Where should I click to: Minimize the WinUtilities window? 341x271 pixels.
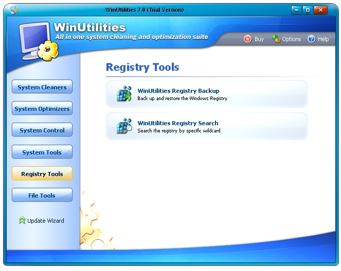point(296,10)
